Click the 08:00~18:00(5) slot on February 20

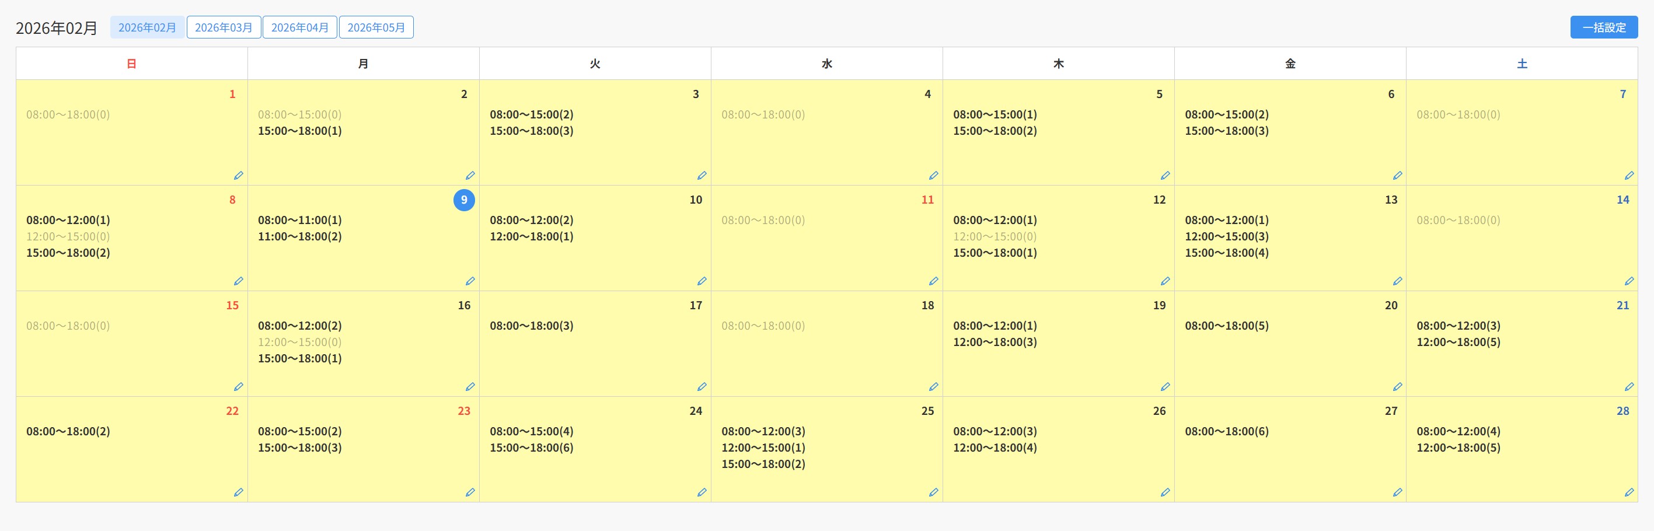coord(1226,326)
